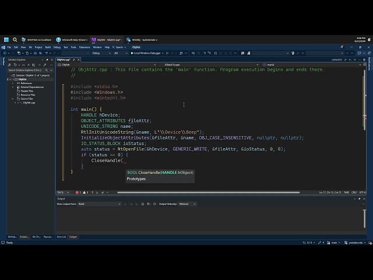The height and width of the screenshot is (280, 373).
Task: Start Local Windows Debugger
Action: pyautogui.click(x=146, y=53)
